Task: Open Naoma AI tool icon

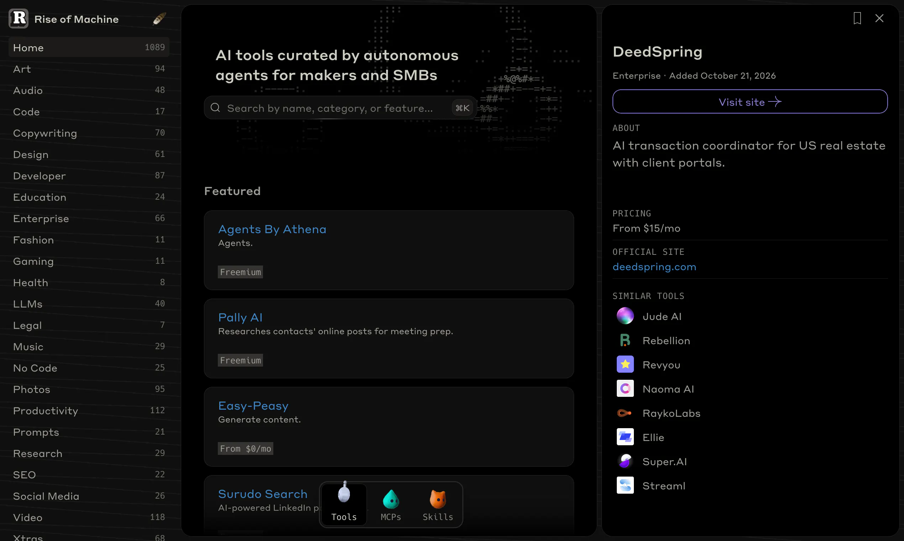Action: (x=625, y=389)
